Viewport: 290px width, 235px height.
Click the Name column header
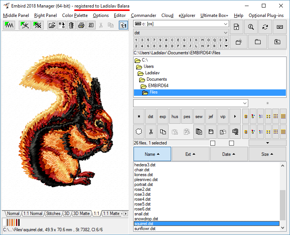[152, 154]
